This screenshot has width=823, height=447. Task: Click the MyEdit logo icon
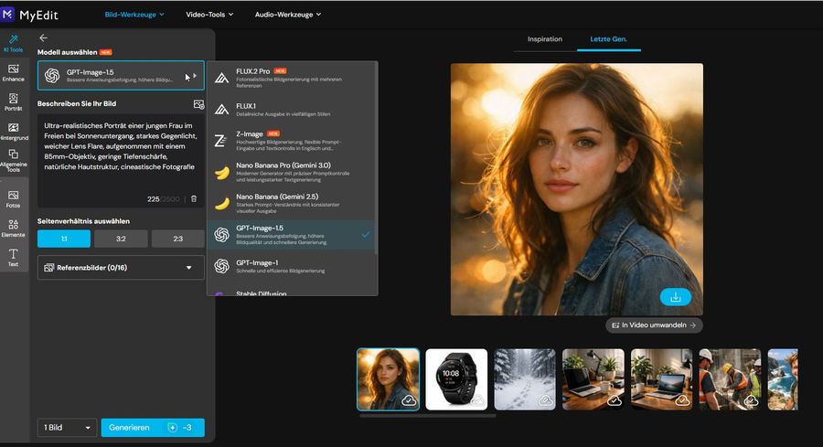coord(8,14)
